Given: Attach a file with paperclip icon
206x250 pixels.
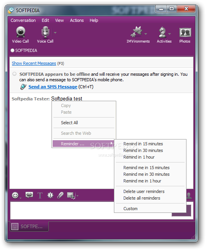Looking at the screenshot, I should click(60, 195).
